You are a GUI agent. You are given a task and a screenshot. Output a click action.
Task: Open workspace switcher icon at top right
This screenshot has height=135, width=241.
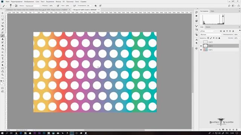pyautogui.click(x=233, y=6)
